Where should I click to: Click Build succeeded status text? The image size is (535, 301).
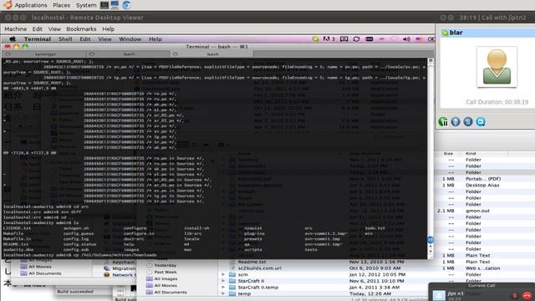pyautogui.click(x=75, y=292)
